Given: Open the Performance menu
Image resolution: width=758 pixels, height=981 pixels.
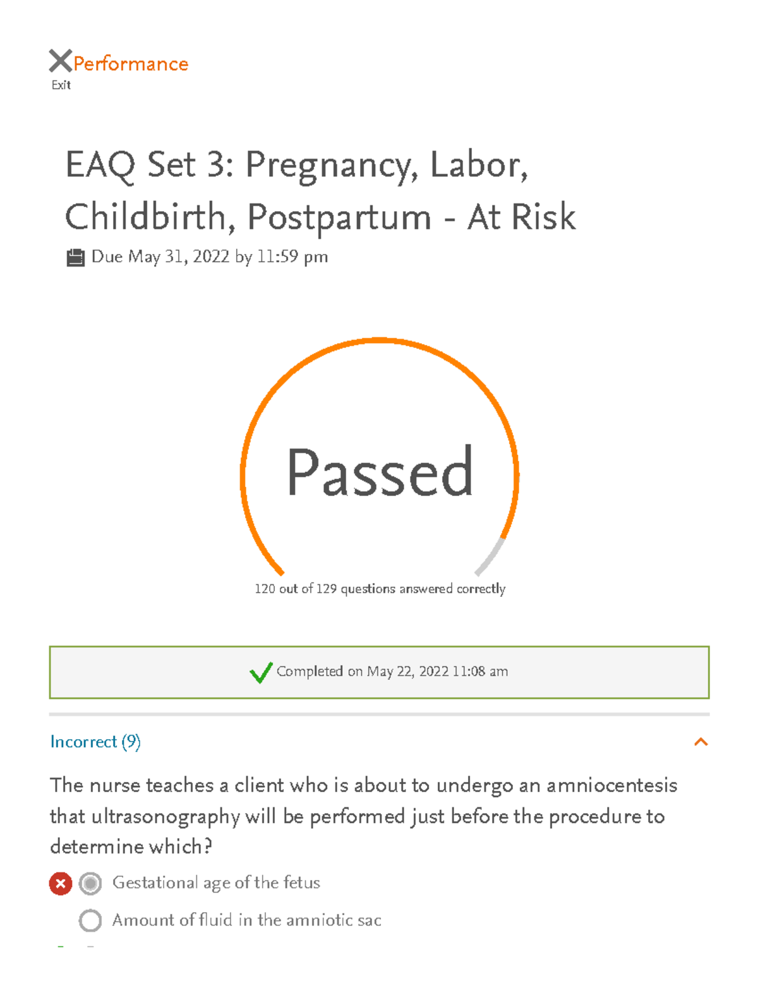Looking at the screenshot, I should [x=129, y=63].
